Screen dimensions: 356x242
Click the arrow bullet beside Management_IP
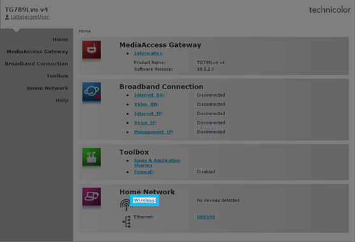point(128,132)
